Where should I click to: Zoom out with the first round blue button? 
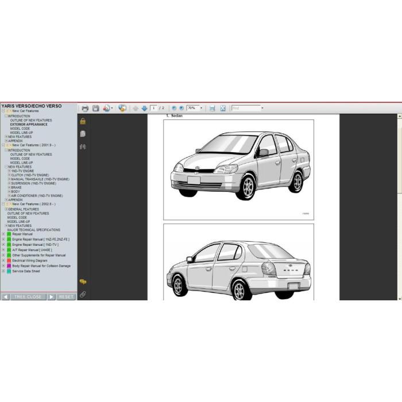(x=174, y=108)
